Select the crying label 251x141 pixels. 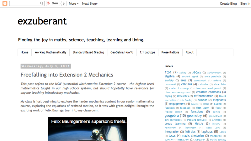click(168, 96)
